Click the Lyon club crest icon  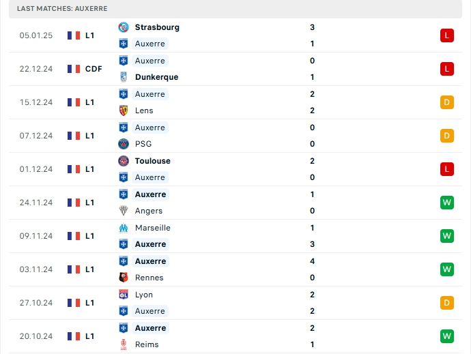point(124,295)
